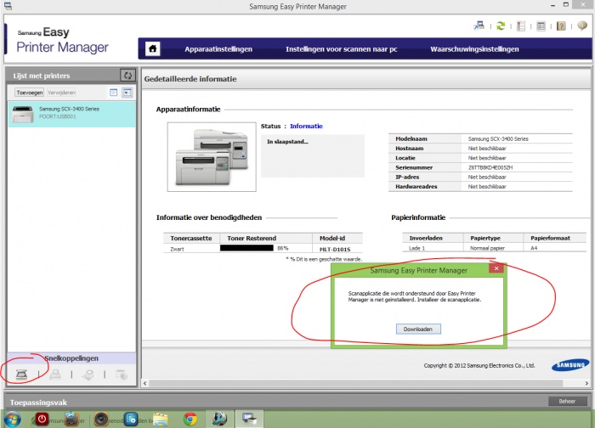Open the blue settings document taskbar icon
Screen dimensions: 595x428
[x=131, y=420]
